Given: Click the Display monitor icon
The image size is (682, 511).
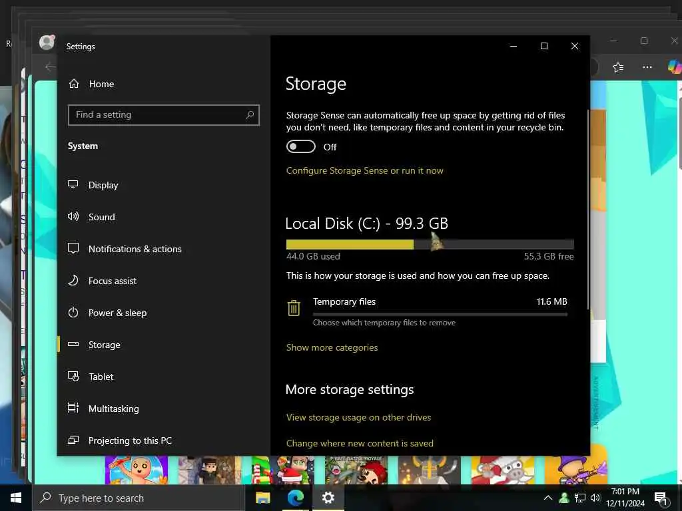Looking at the screenshot, I should pos(73,184).
